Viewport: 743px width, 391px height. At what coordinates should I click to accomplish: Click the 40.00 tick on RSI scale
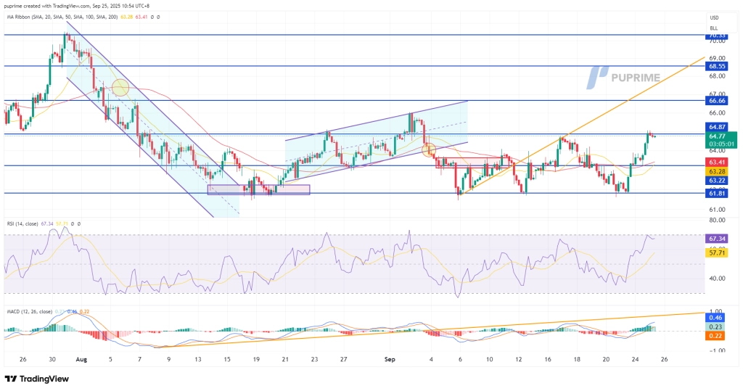717,279
